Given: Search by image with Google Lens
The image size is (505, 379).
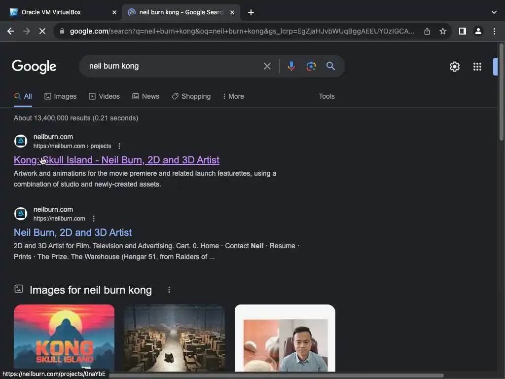Looking at the screenshot, I should (311, 66).
